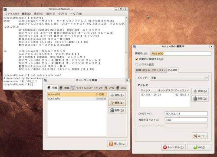Click the 検索するドメイン input field

click(x=186, y=120)
